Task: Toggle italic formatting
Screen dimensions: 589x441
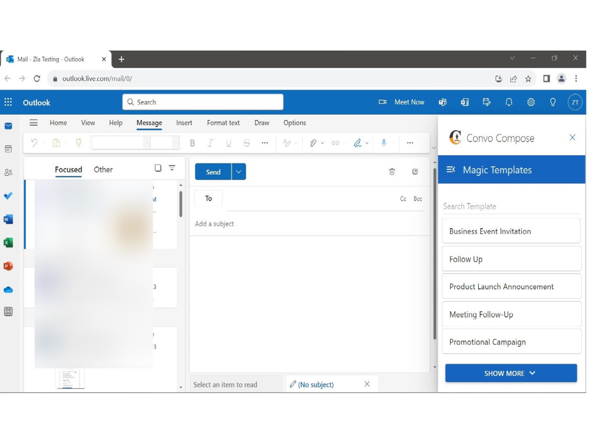Action: click(x=210, y=143)
